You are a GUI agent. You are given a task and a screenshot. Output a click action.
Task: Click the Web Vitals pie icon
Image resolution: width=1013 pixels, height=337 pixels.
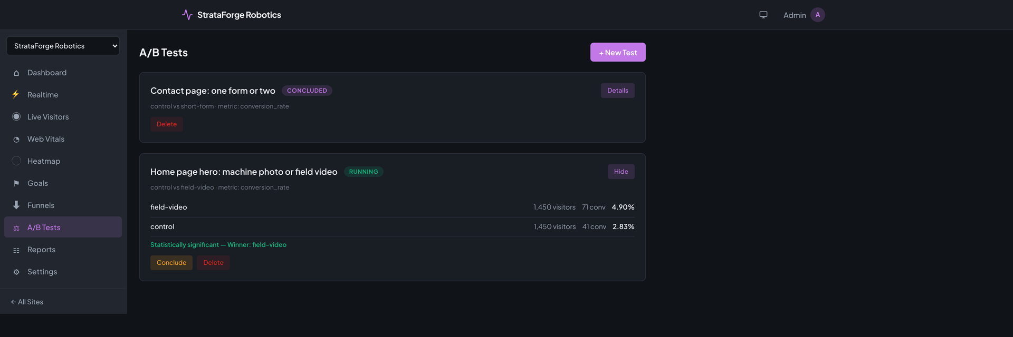coord(16,140)
